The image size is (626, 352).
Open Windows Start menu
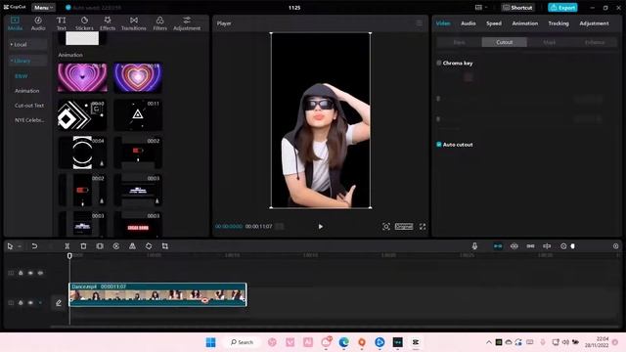211,342
